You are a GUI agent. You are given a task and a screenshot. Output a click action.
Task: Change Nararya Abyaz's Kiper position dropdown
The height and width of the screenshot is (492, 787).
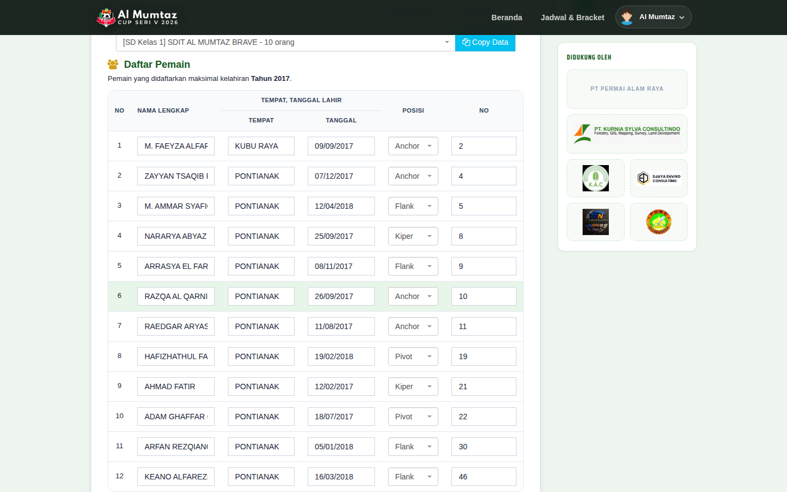pyautogui.click(x=413, y=236)
